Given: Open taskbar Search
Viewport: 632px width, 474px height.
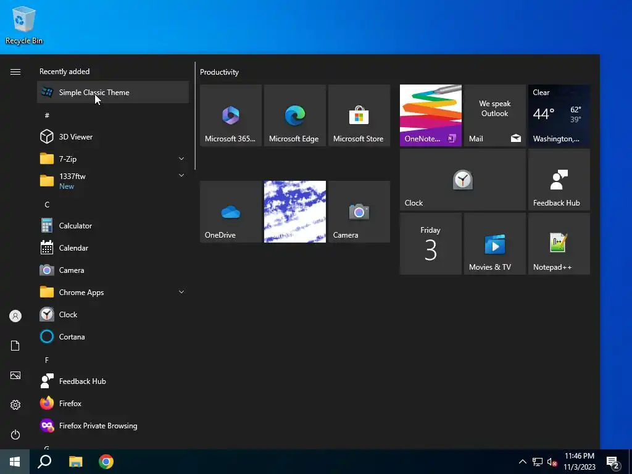Looking at the screenshot, I should pyautogui.click(x=44, y=462).
